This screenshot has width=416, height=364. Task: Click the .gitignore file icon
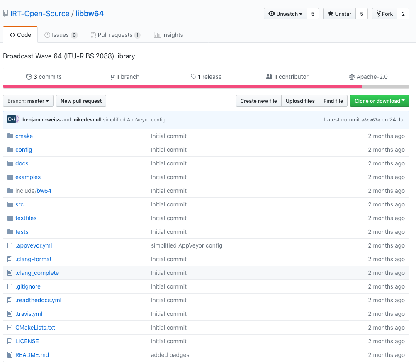10,286
